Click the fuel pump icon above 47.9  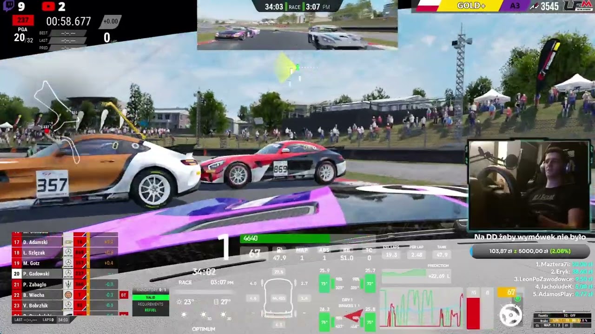coord(279,250)
